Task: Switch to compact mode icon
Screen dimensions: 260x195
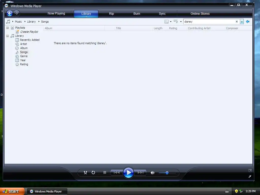Action: (250, 176)
